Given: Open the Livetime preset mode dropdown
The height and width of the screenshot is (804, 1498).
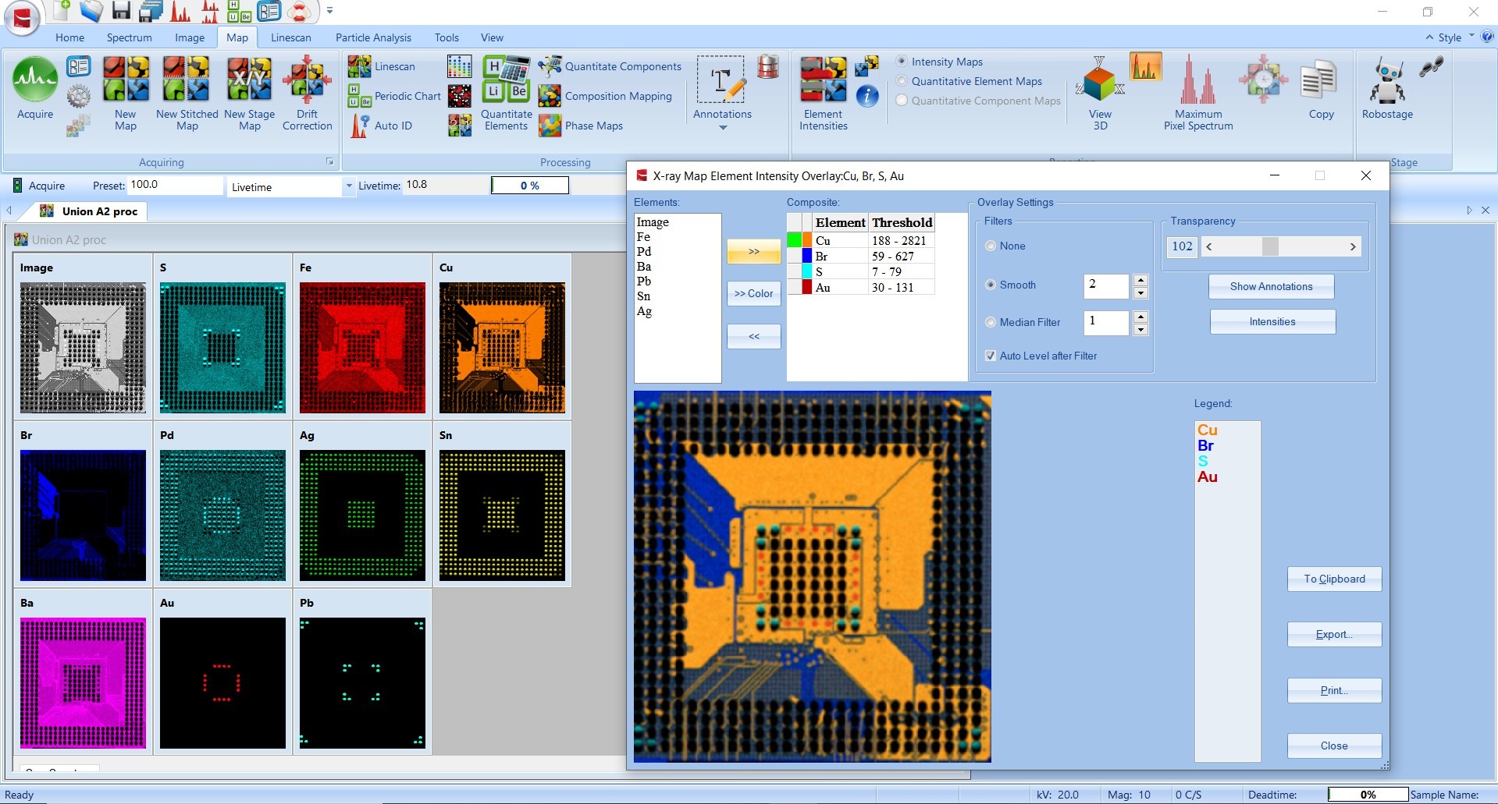Looking at the screenshot, I should tap(348, 186).
